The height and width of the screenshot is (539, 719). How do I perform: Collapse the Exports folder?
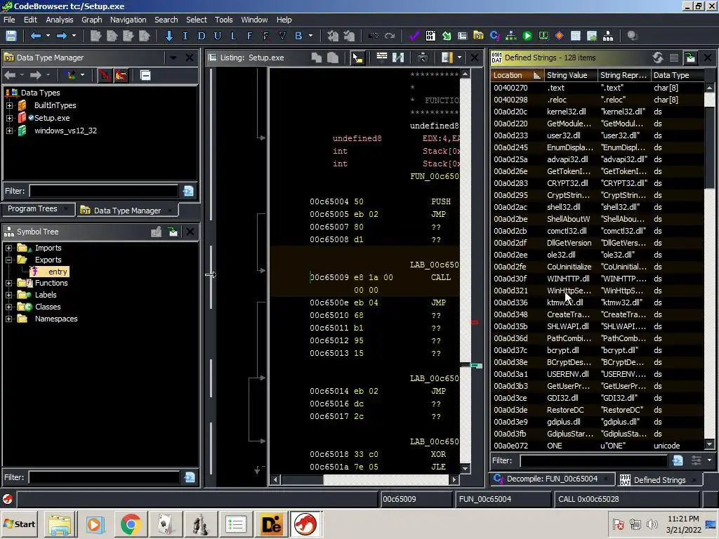(8, 260)
